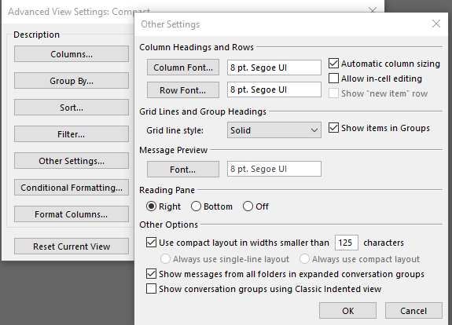This screenshot has height=325, width=452.
Task: Click the Row Font value field
Action: pos(274,89)
